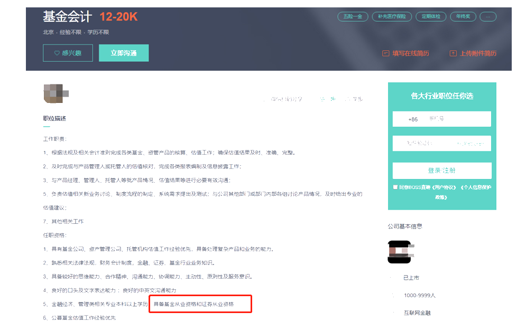Image resolution: width=526 pixels, height=331 pixels.
Task: Click the 五险一金 benefit tag
Action: tap(352, 16)
